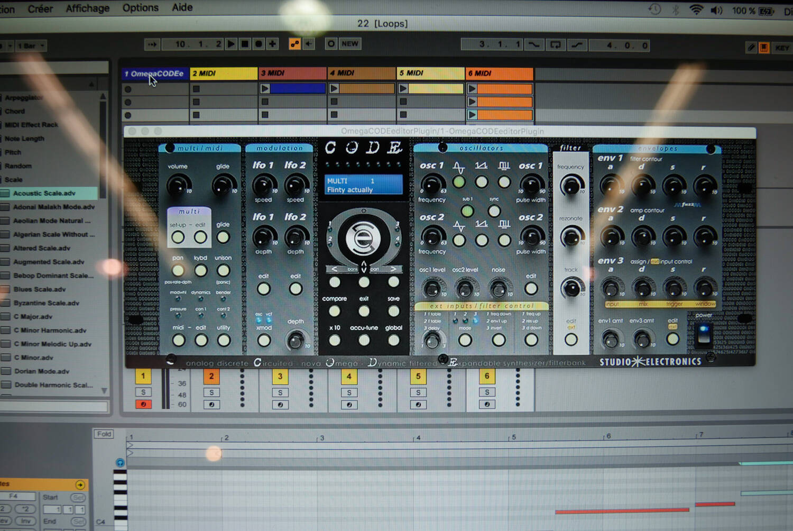793x531 pixels.
Task: Select osc 2 square waveform button
Action: pos(504,240)
